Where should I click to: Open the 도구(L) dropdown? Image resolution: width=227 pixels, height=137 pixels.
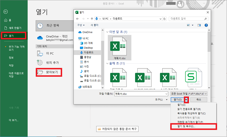click(x=161, y=100)
